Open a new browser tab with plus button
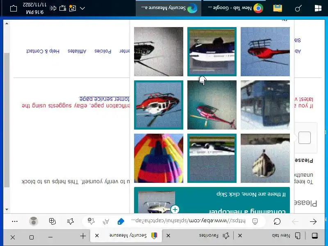328x246 pixels. [x=83, y=236]
